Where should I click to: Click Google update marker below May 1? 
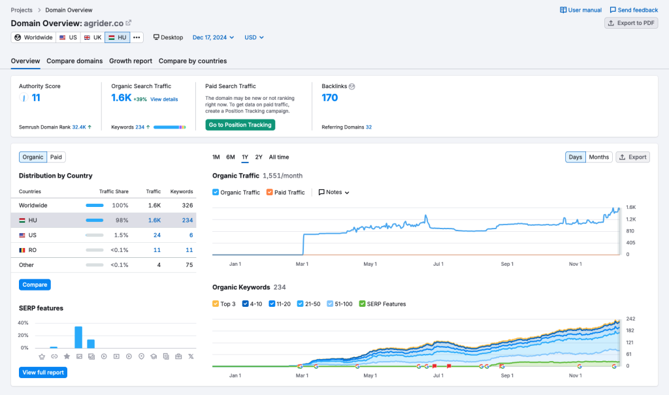[x=357, y=366]
